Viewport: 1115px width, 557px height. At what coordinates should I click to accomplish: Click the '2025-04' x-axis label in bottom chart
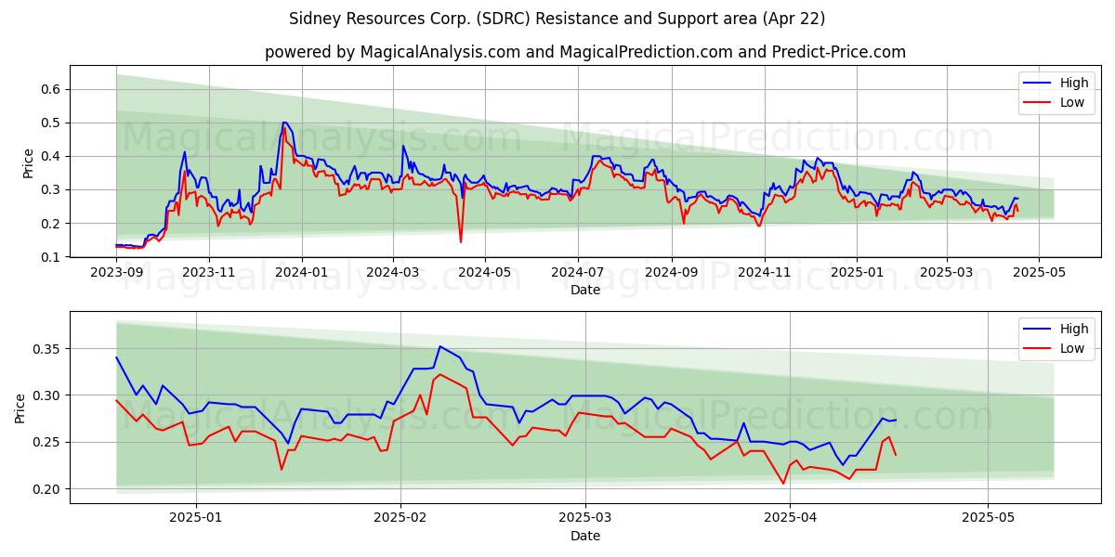point(789,520)
